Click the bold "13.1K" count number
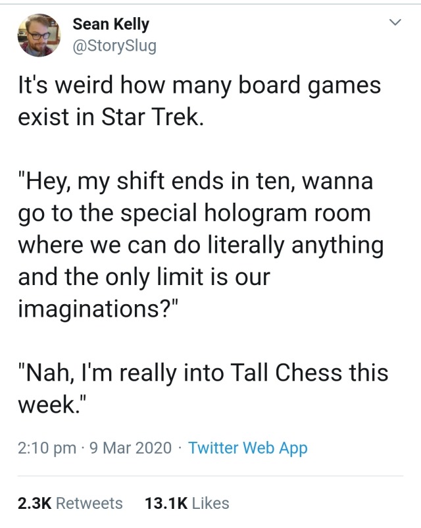The width and height of the screenshot is (421, 528). pos(166,503)
